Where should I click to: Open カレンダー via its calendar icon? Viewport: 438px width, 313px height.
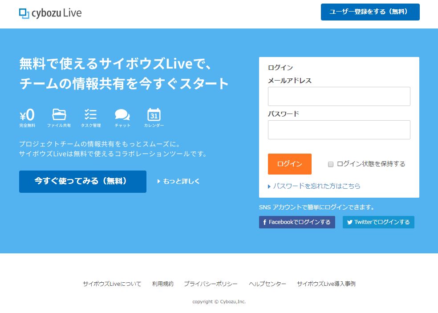(154, 115)
